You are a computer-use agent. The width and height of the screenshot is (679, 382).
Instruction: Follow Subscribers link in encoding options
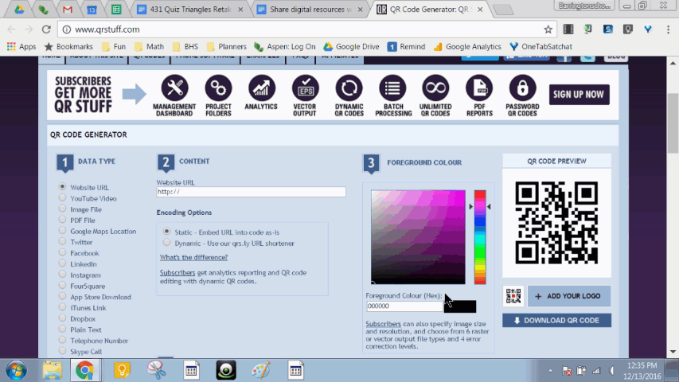point(178,272)
